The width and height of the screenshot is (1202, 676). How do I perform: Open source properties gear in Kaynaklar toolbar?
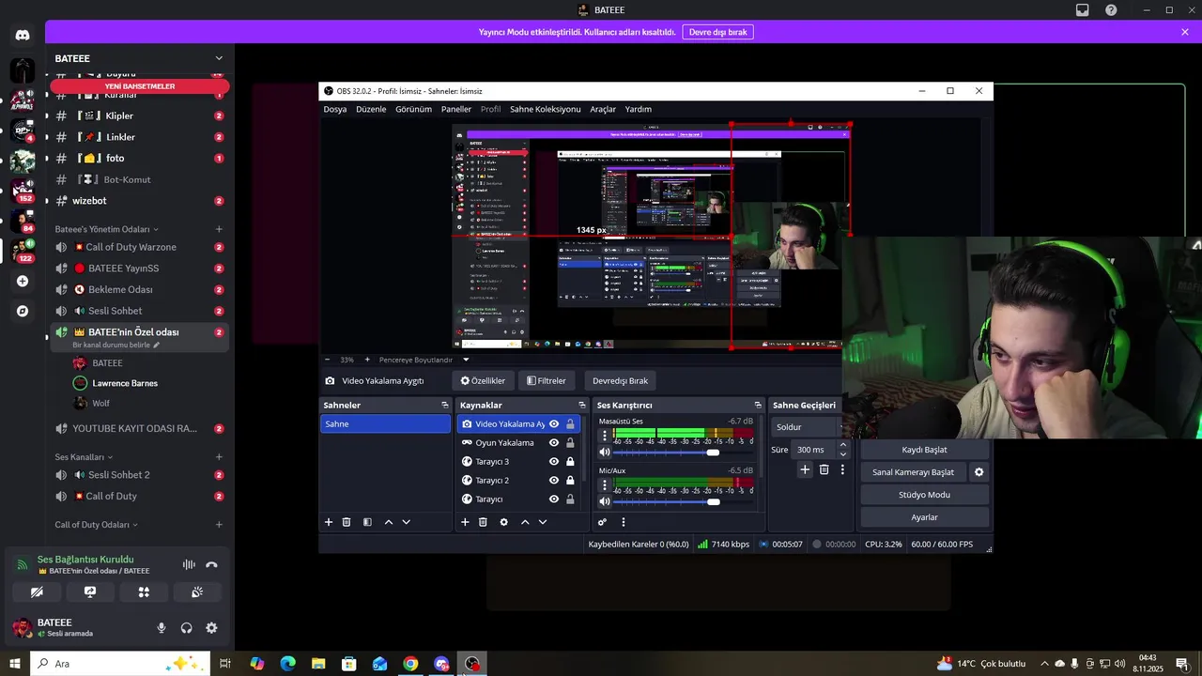tap(504, 522)
